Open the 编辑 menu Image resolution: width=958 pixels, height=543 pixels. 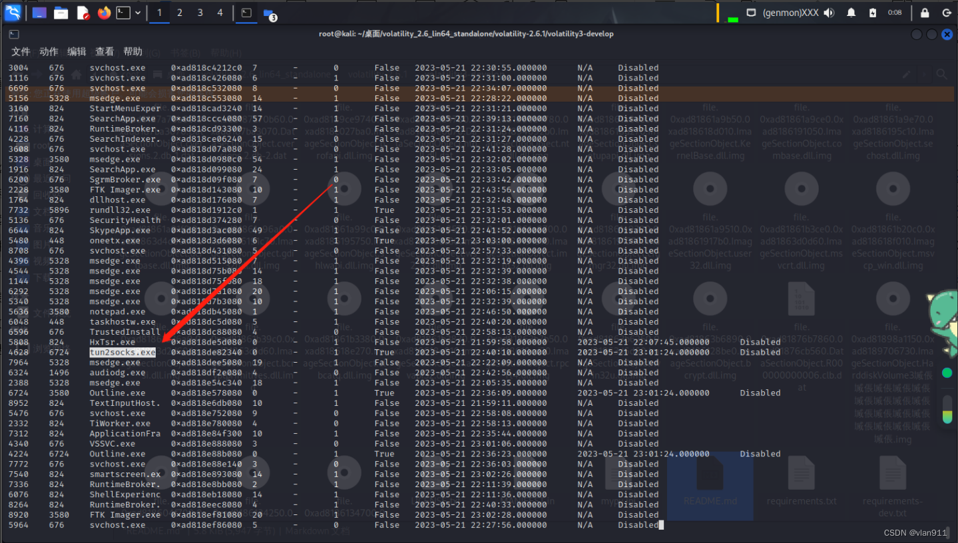click(x=77, y=51)
